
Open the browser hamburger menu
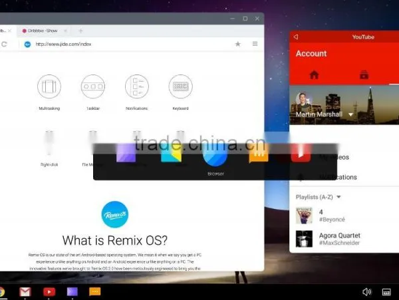coord(255,44)
